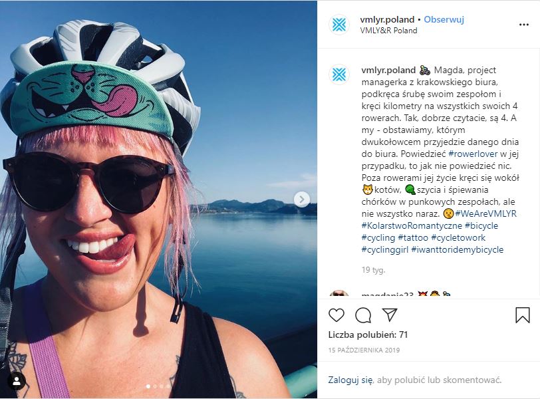Save the post with the bookmark icon
The image size is (540, 399).
click(522, 315)
